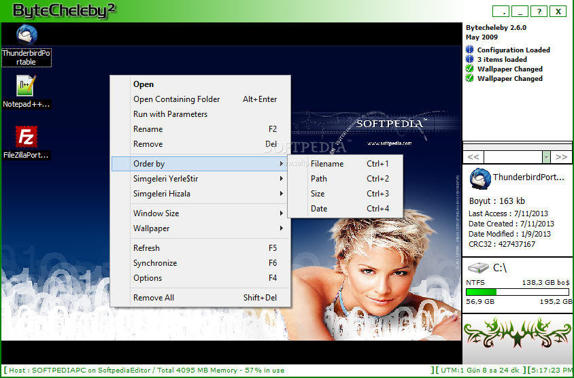Click the 'Date Created : 7/11/2013' text
574x378 pixels.
coord(511,224)
